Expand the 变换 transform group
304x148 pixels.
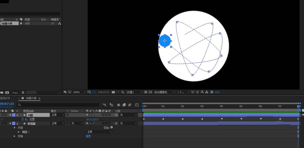(x=14, y=136)
